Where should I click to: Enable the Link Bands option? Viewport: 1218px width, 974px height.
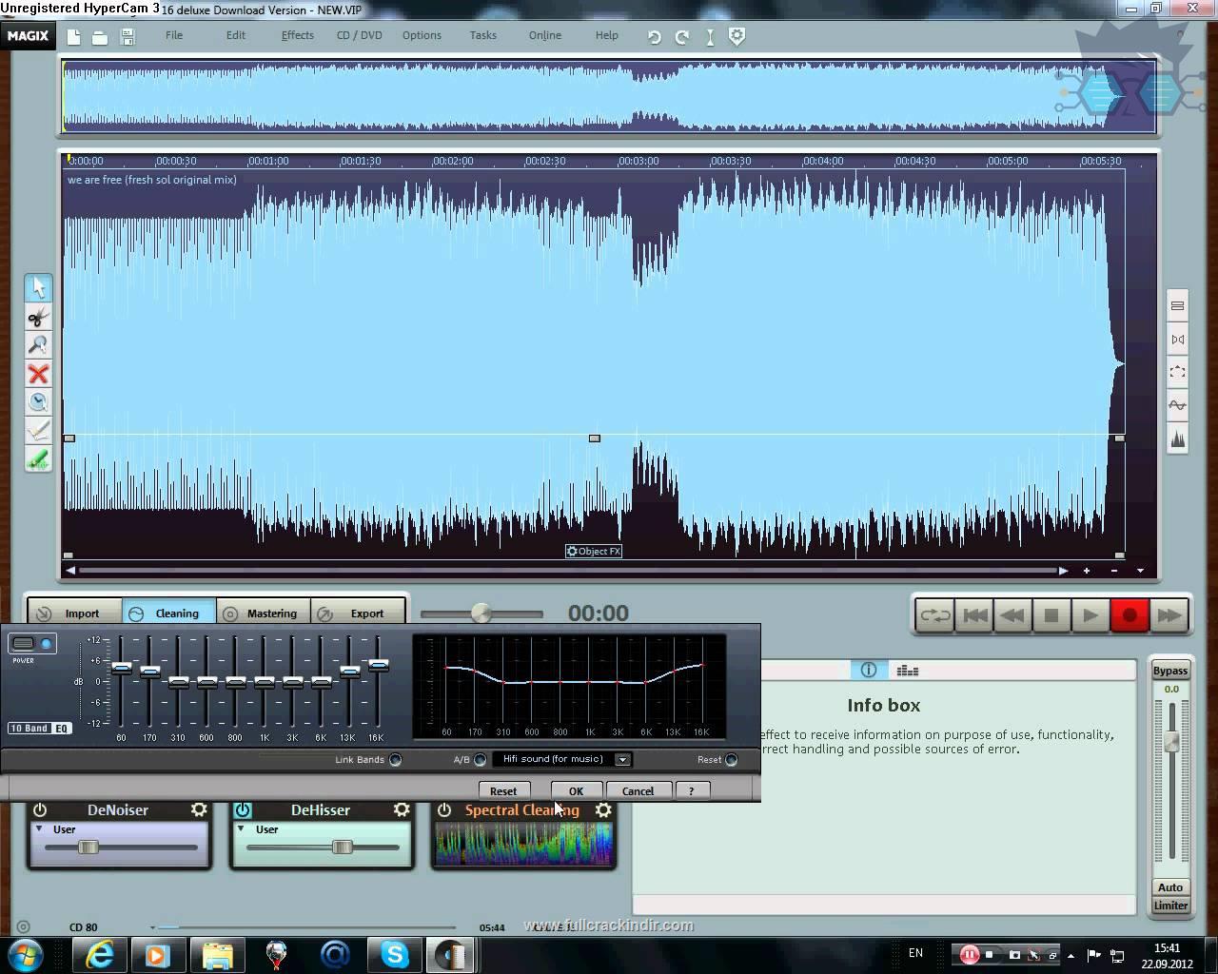click(x=395, y=759)
